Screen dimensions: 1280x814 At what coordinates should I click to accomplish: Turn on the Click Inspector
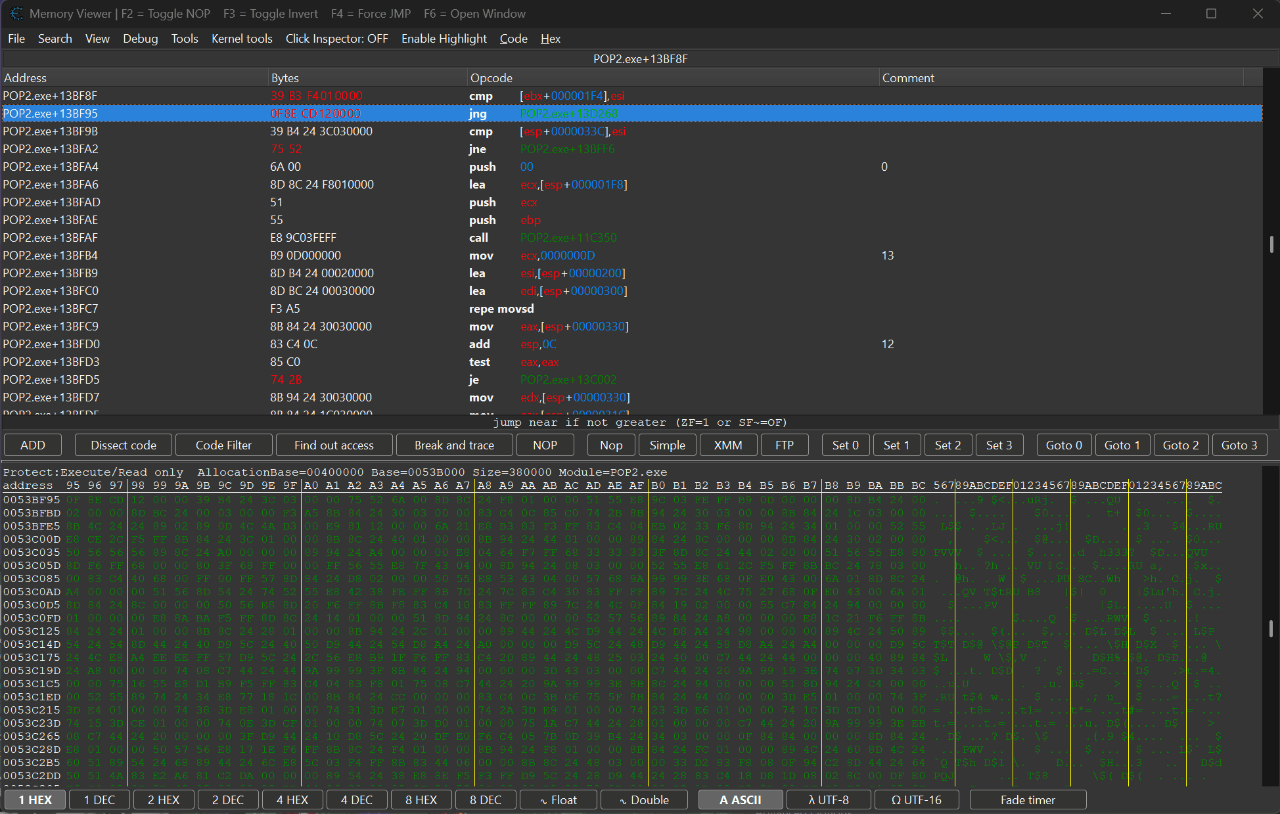336,39
